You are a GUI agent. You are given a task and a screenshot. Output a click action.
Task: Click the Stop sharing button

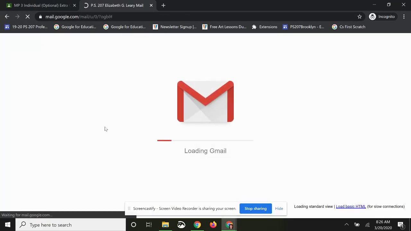pos(256,209)
